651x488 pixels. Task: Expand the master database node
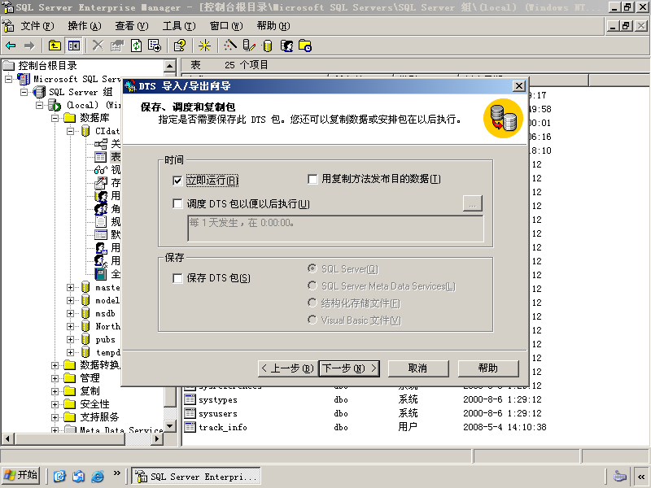(x=70, y=287)
